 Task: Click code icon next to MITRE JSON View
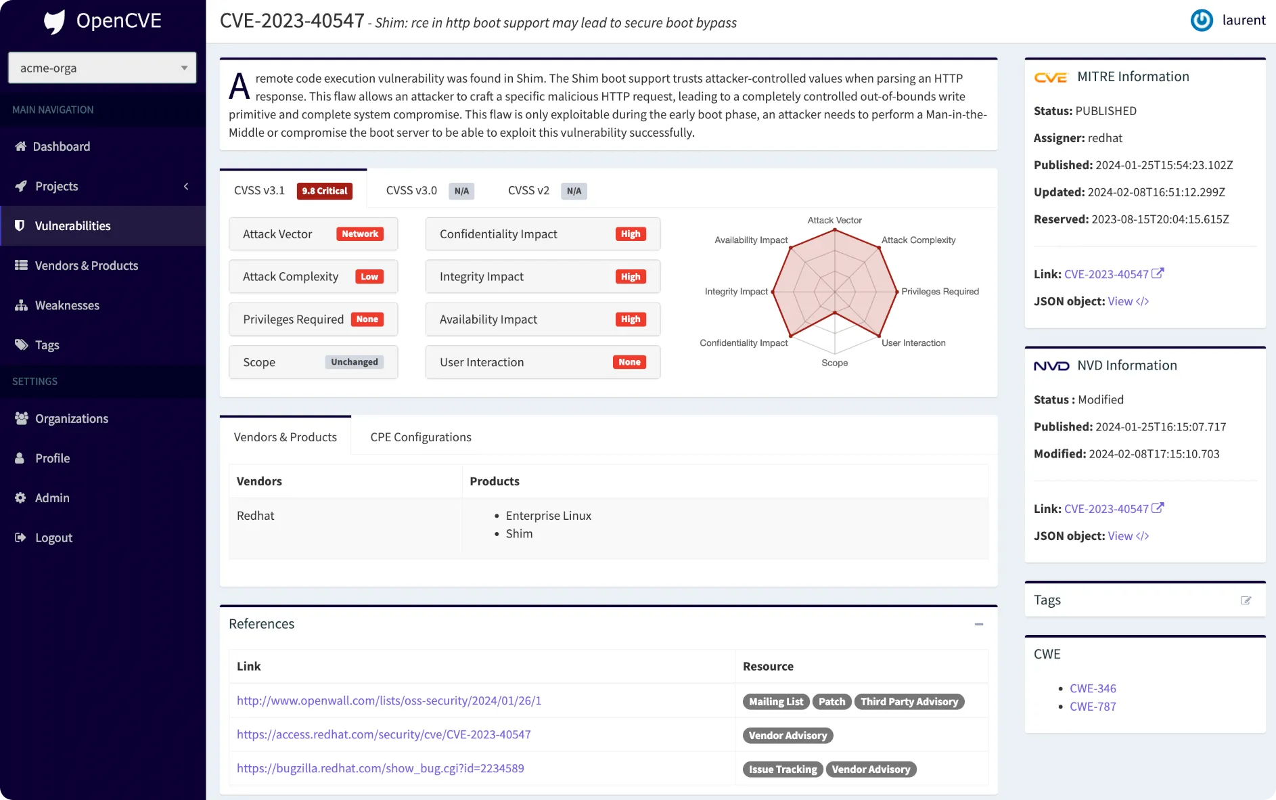tap(1143, 301)
